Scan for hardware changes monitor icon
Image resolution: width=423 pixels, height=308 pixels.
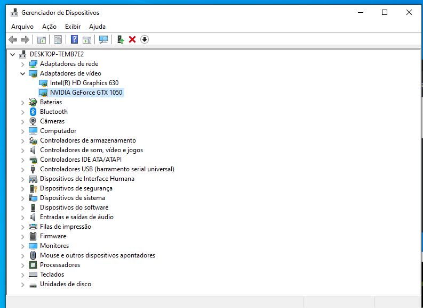coord(103,39)
